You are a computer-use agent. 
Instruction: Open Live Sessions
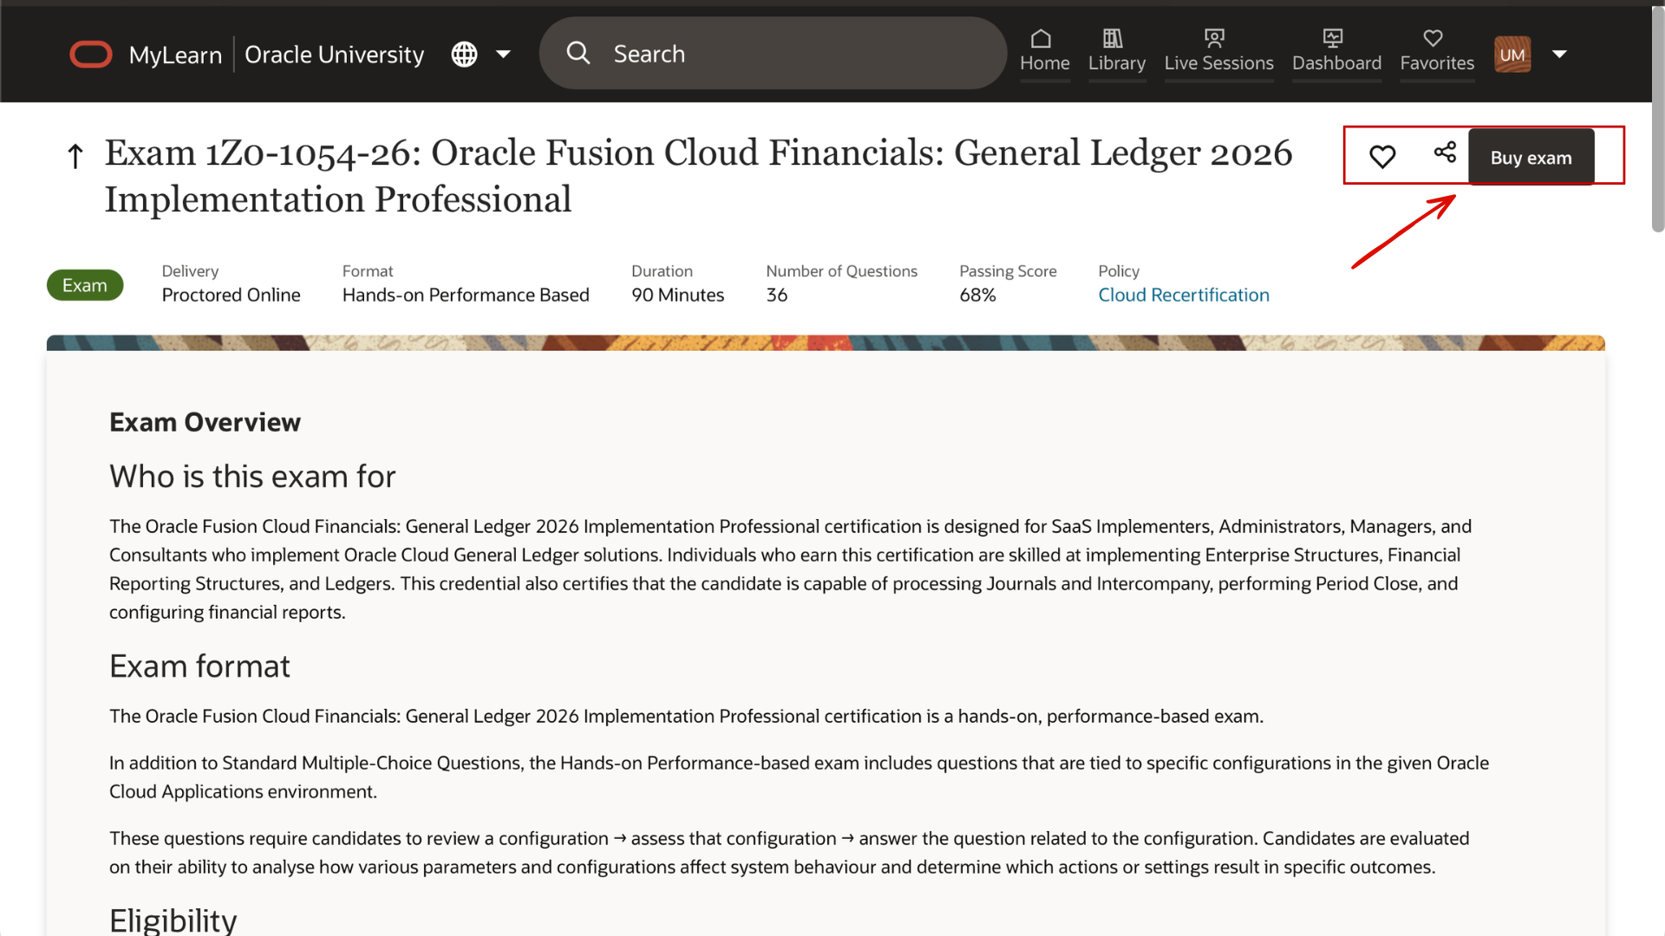pos(1218,50)
